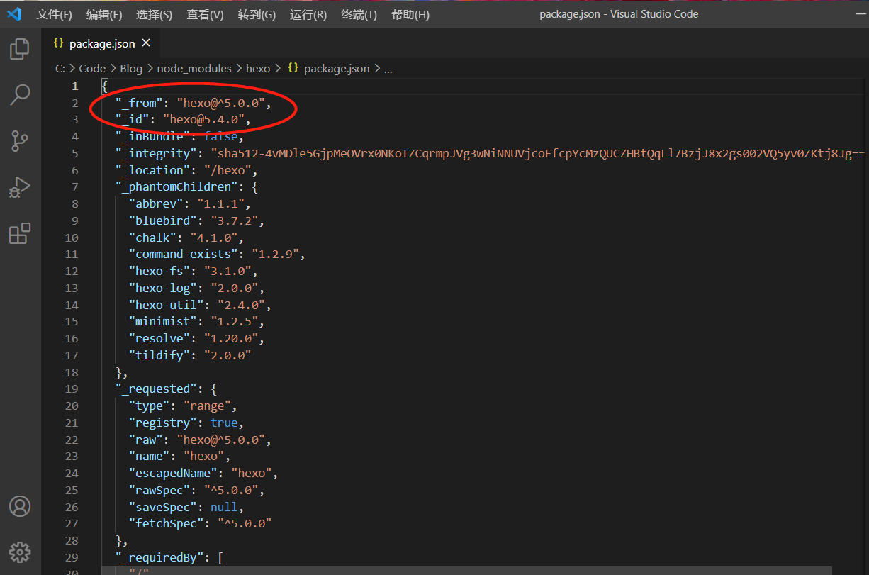Click line number 19 in gutter
Image resolution: width=869 pixels, height=575 pixels.
pyautogui.click(x=71, y=389)
